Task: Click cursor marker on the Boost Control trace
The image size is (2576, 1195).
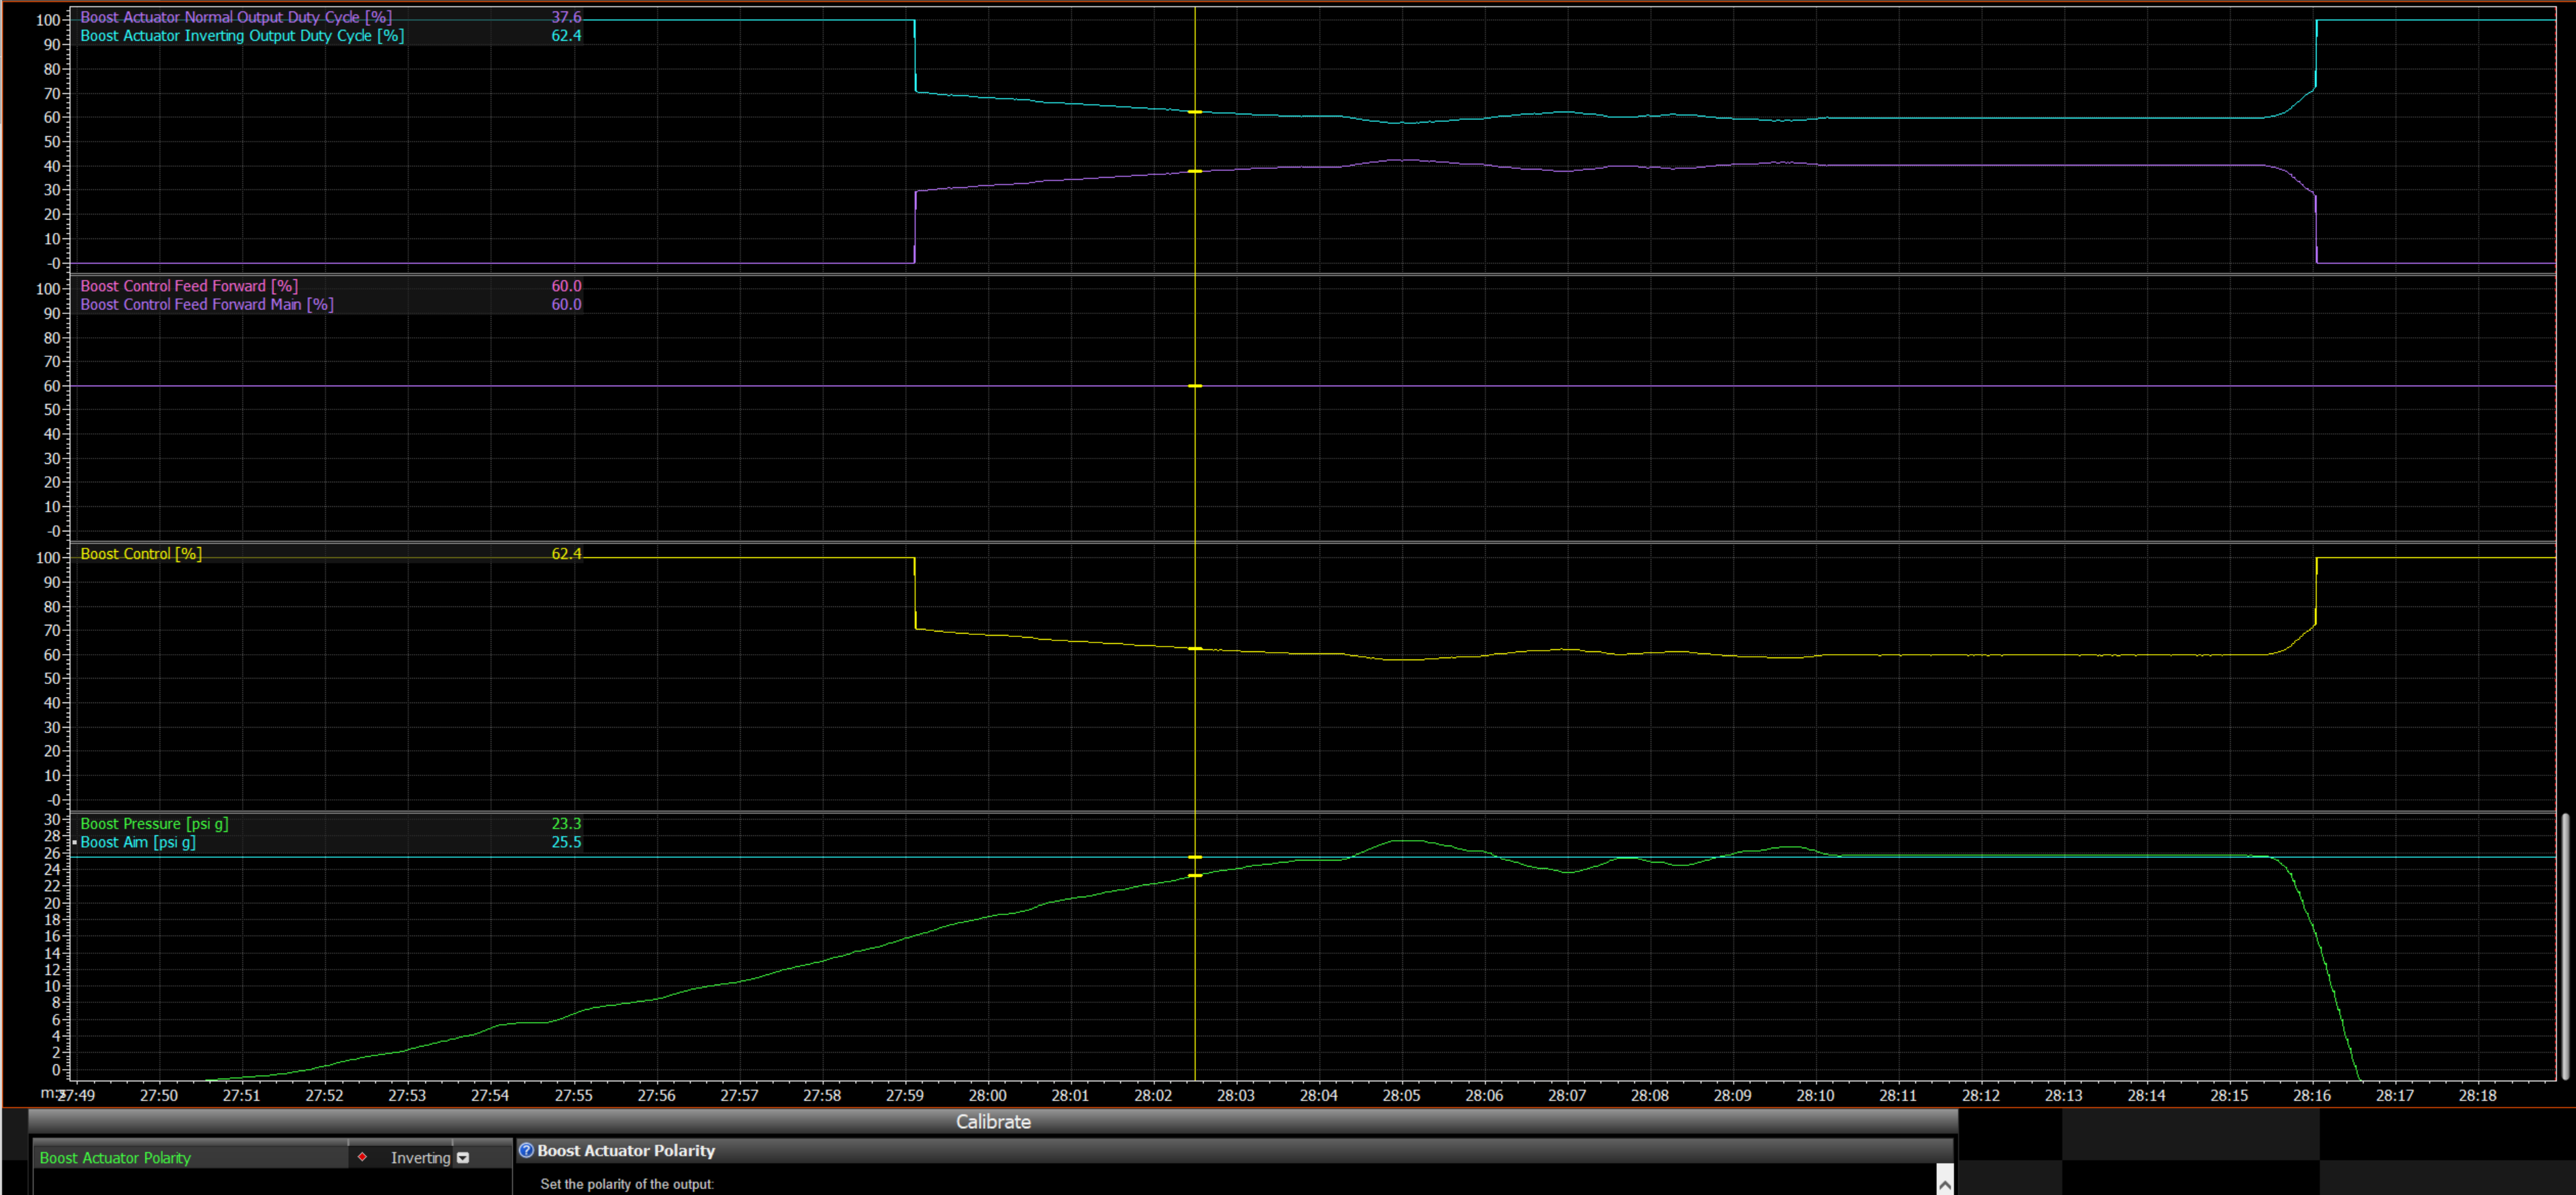Action: click(x=1195, y=649)
